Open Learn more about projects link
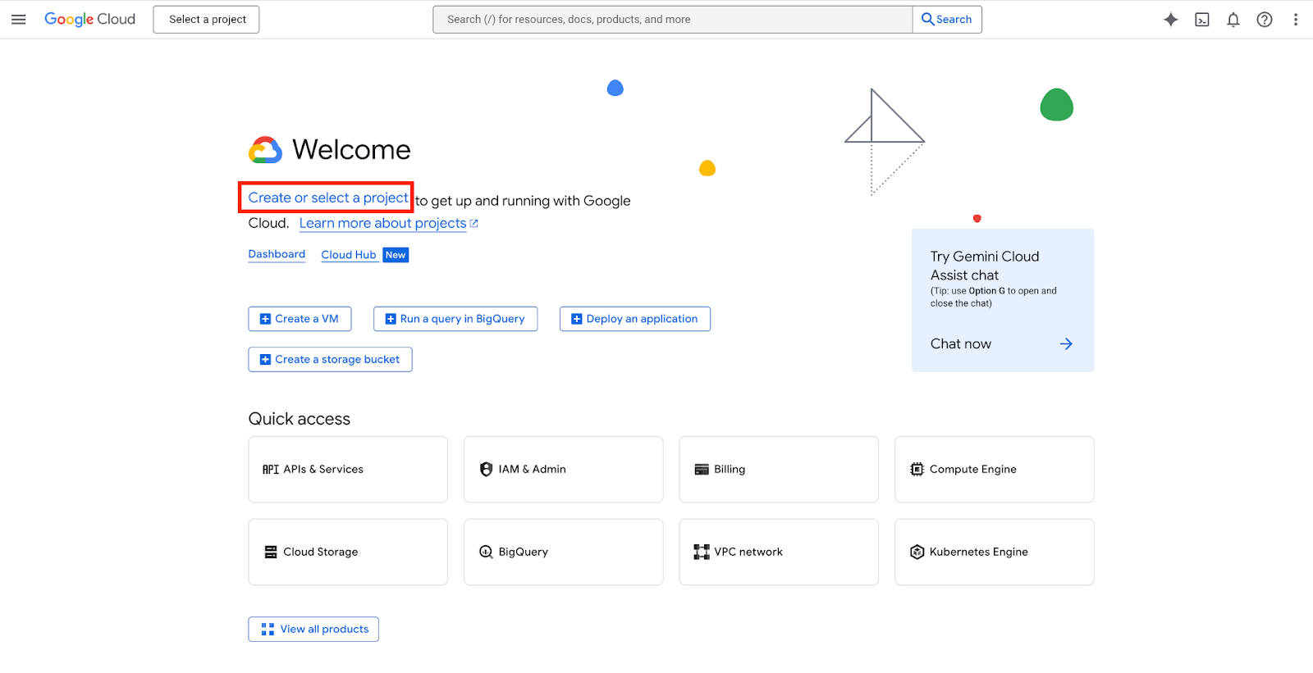This screenshot has height=673, width=1313. click(x=382, y=223)
